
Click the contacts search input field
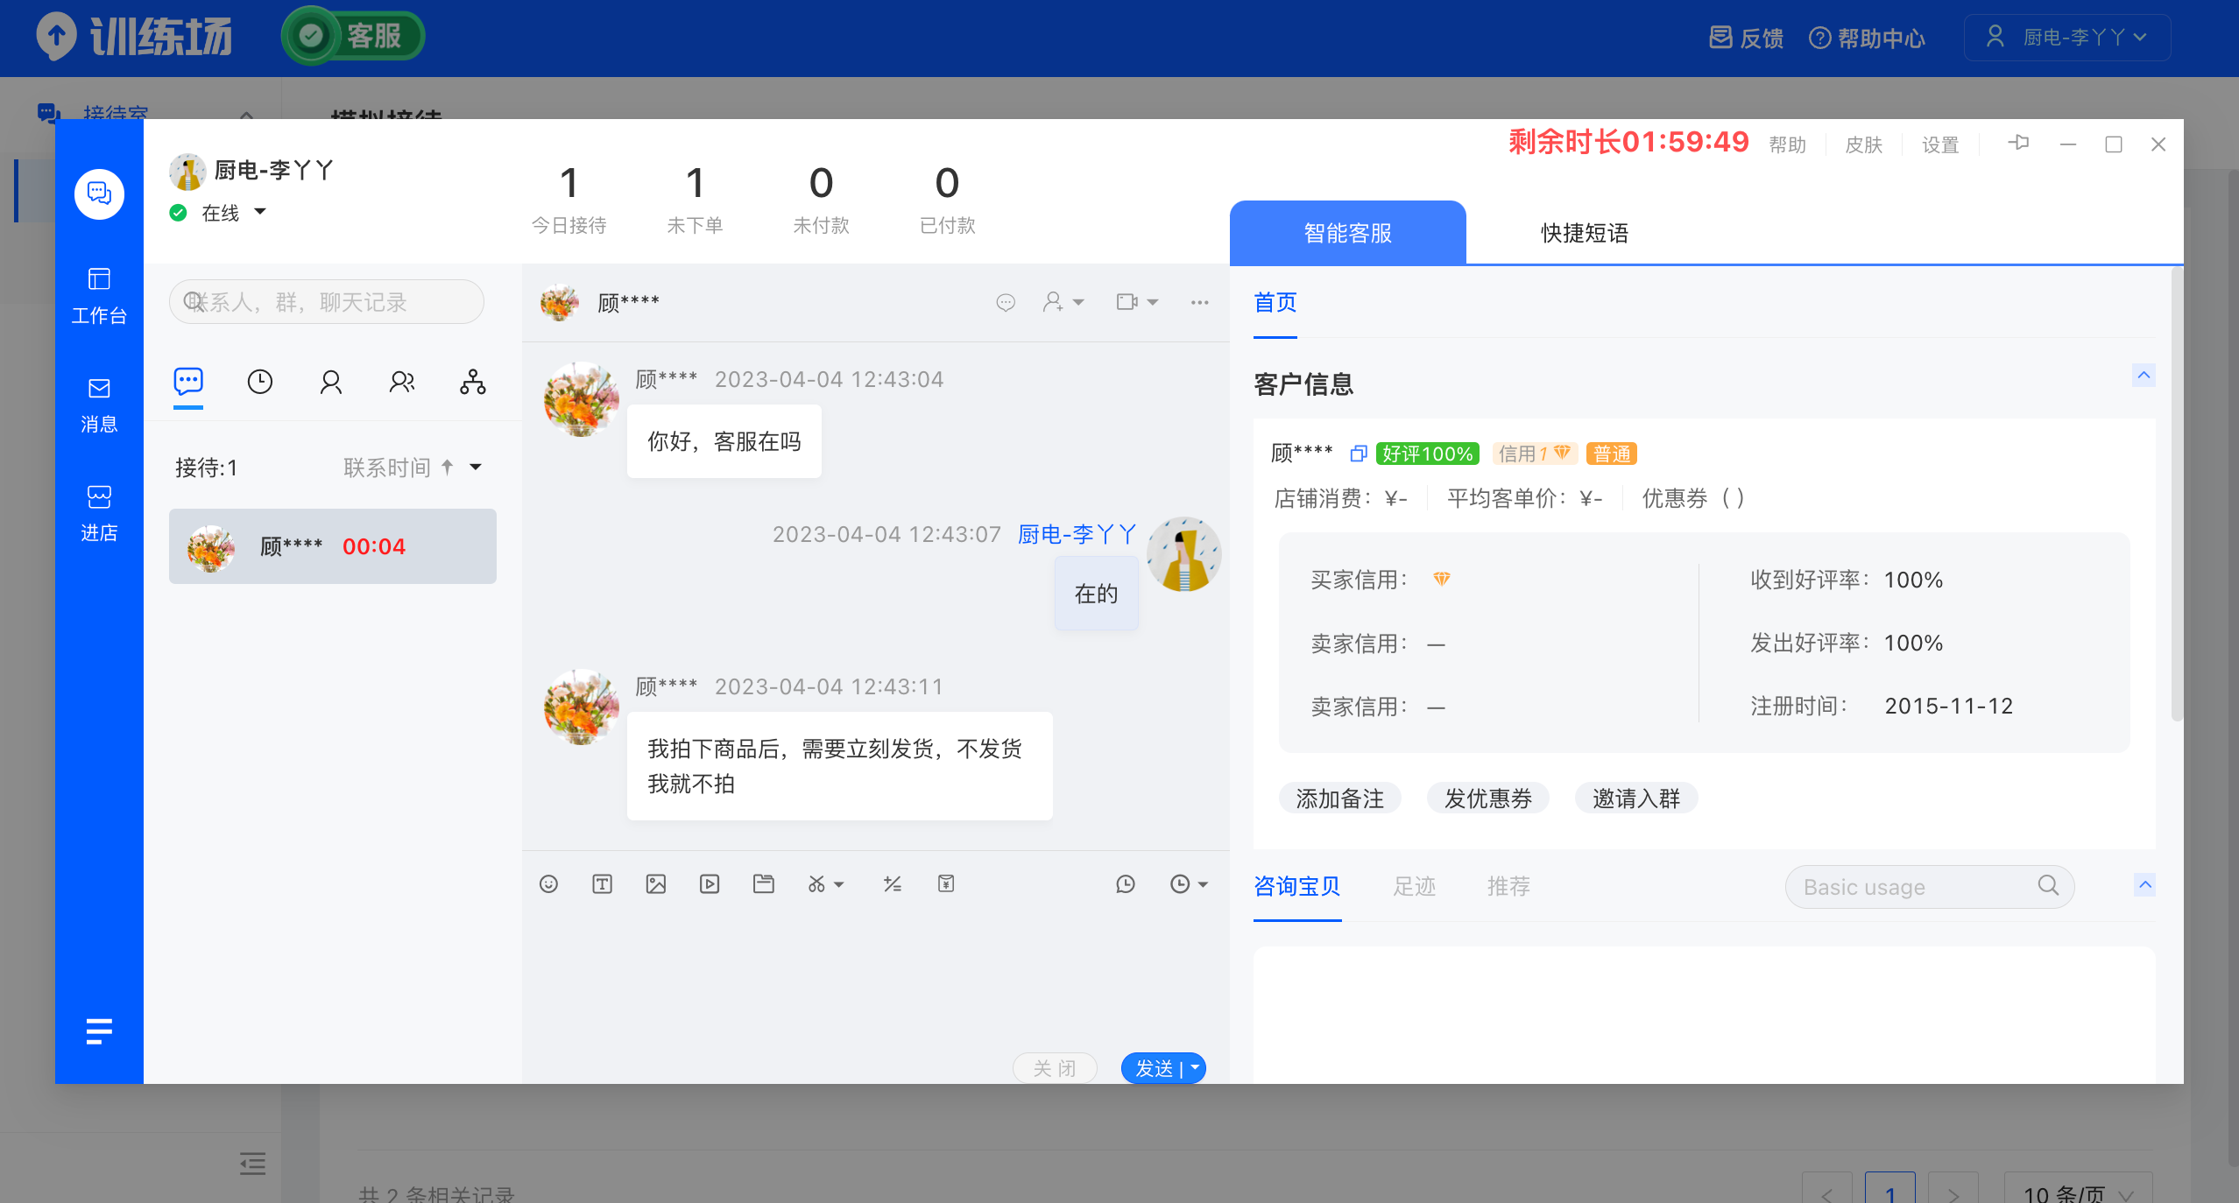pyautogui.click(x=326, y=302)
